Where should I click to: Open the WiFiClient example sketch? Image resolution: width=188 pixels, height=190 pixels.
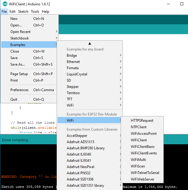(139, 140)
